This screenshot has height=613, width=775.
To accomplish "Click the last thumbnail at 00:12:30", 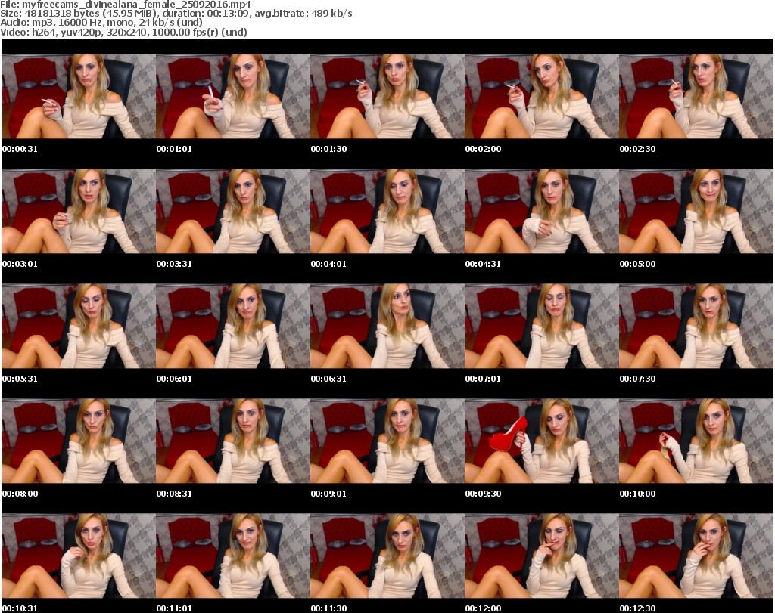I will [696, 556].
